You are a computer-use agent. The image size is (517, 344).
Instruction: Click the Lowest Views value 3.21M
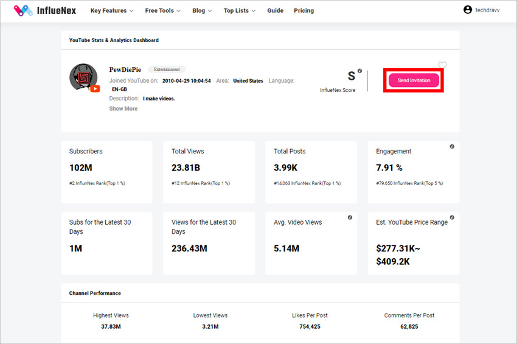click(210, 326)
